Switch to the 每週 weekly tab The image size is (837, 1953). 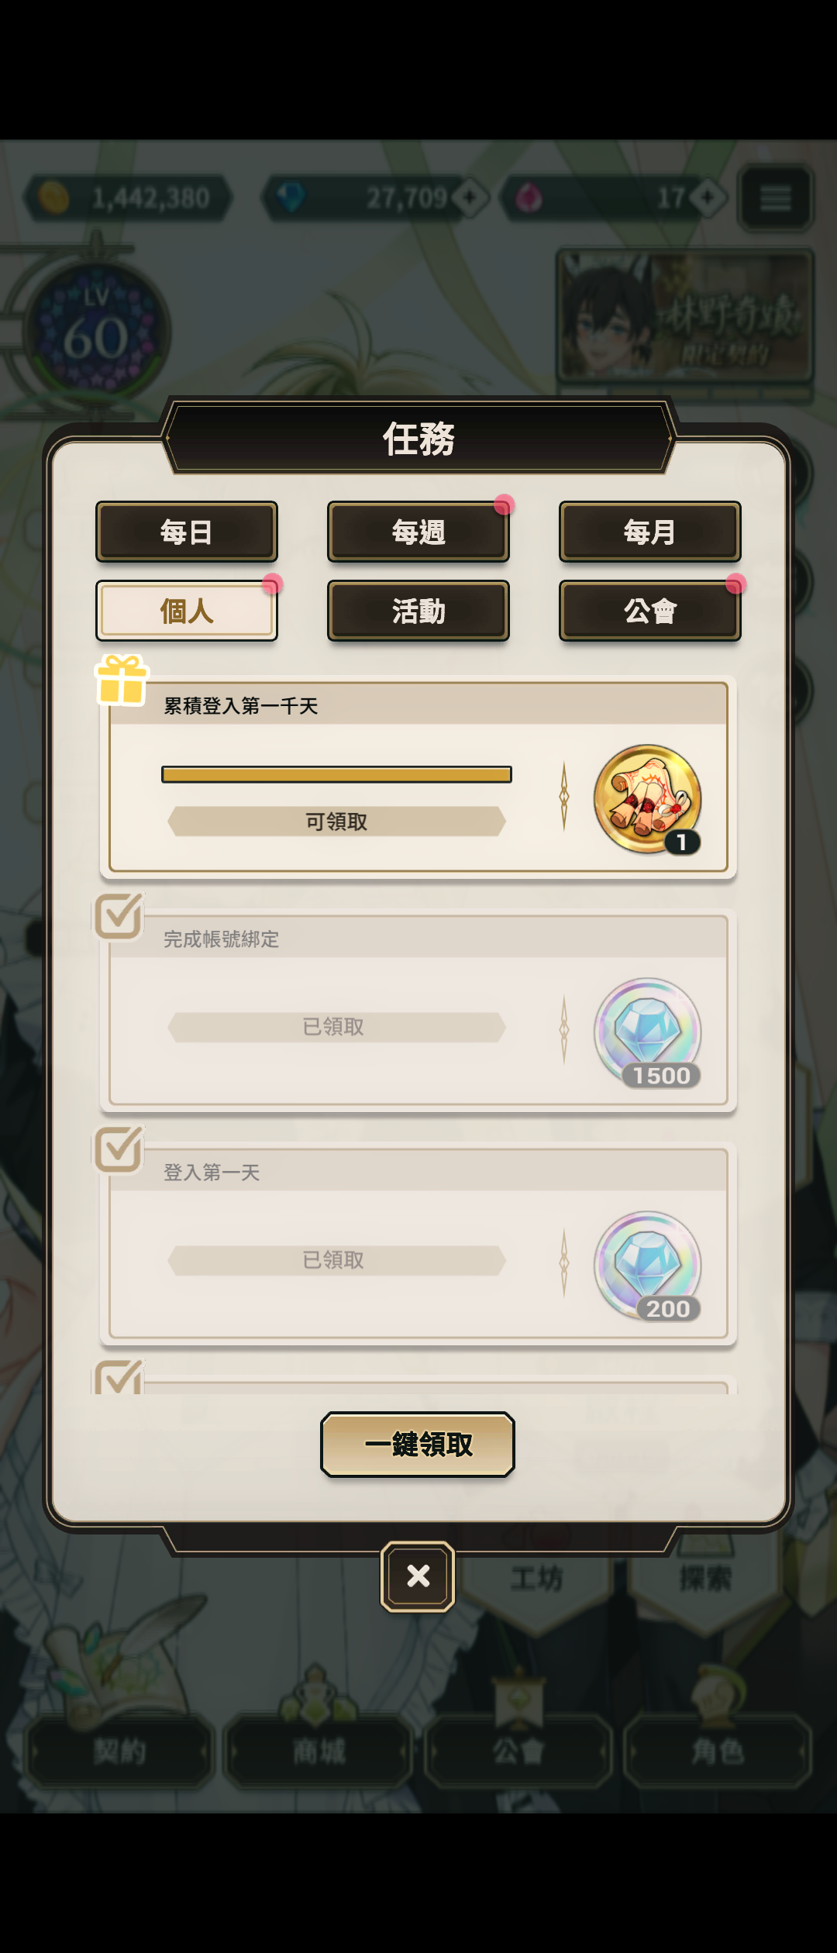418,532
